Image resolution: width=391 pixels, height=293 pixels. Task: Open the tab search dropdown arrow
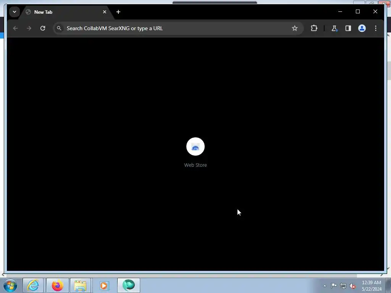[x=15, y=12]
